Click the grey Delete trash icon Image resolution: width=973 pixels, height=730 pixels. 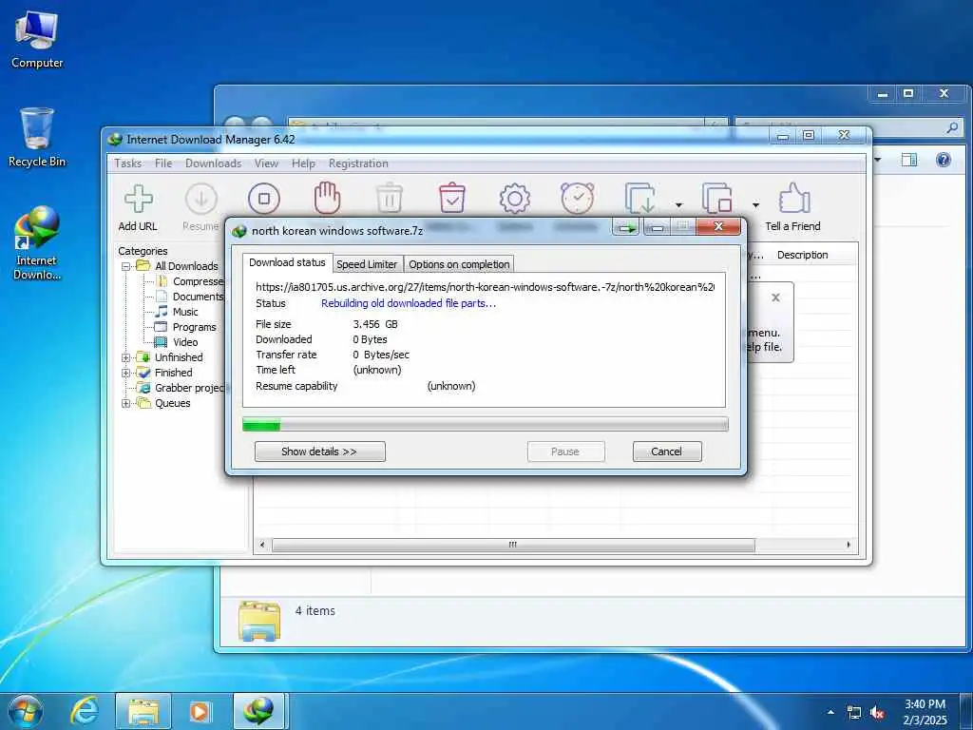pyautogui.click(x=390, y=199)
